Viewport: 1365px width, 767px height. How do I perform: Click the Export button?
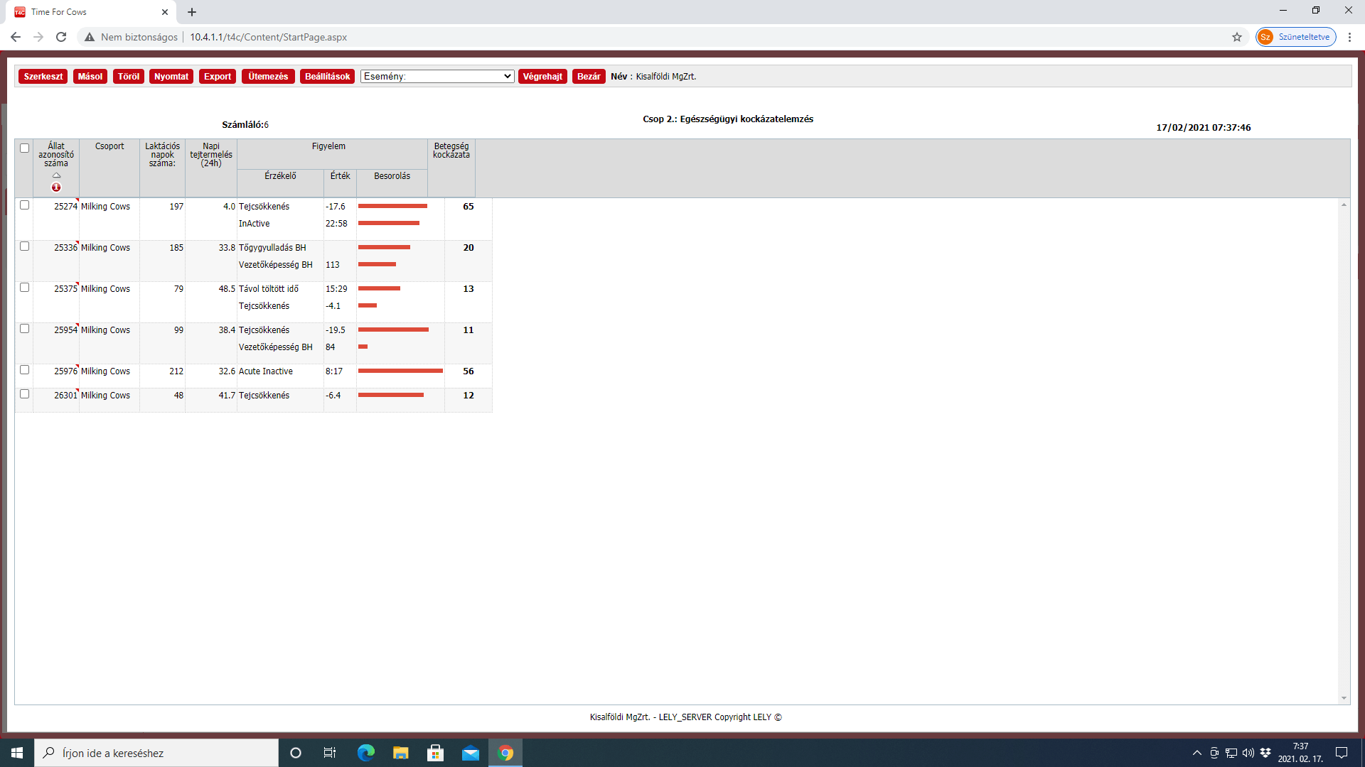217,76
